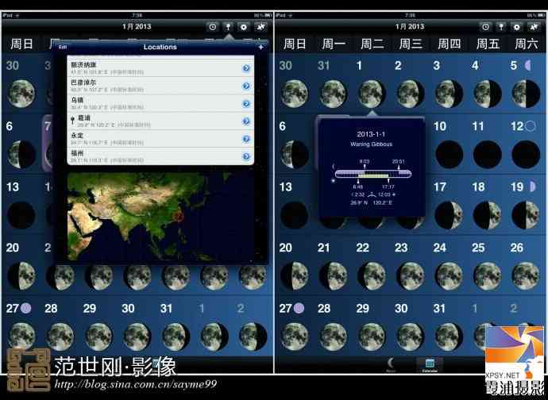The width and height of the screenshot is (548, 400).
Task: Switch to the Moon tab at the bottom
Action: coord(391,364)
